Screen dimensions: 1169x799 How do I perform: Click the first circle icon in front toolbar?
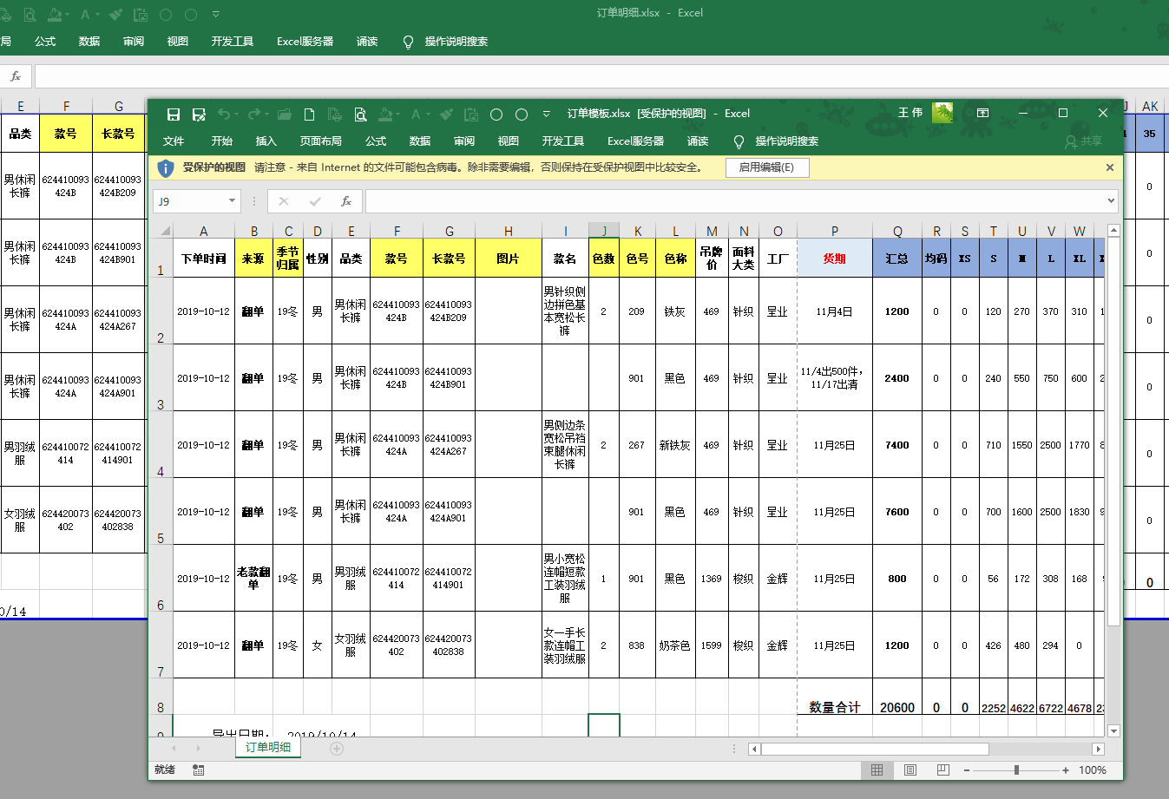[496, 114]
